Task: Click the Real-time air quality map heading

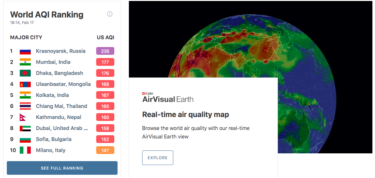Action: [186, 114]
